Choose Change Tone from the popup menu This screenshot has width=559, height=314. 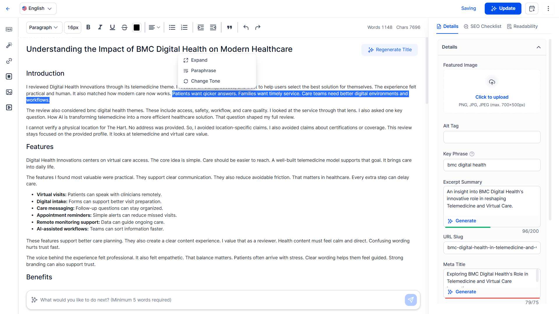[x=217, y=81]
